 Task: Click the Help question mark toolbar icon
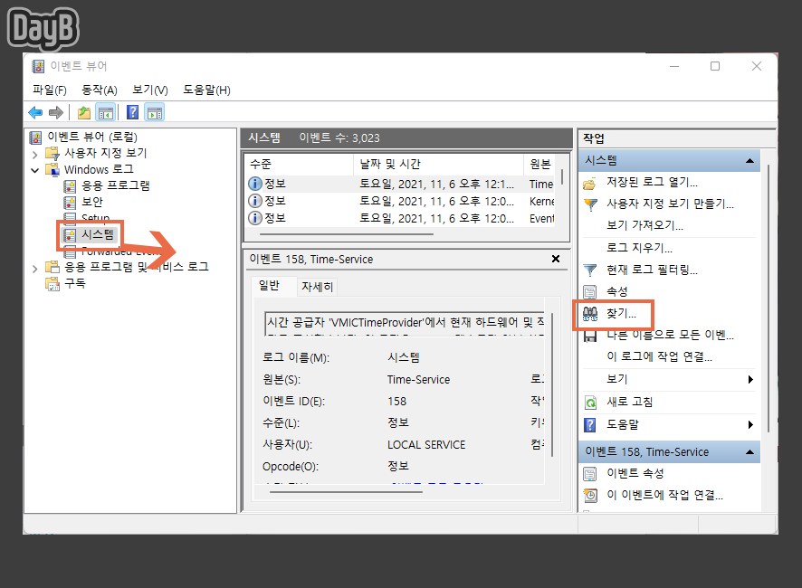[x=132, y=111]
